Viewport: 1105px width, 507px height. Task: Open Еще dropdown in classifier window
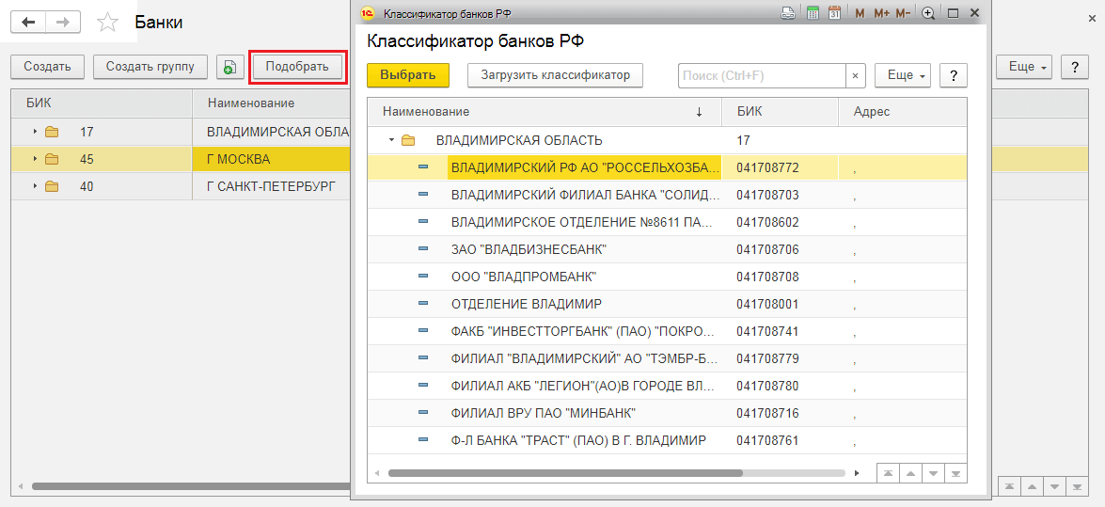[x=903, y=75]
